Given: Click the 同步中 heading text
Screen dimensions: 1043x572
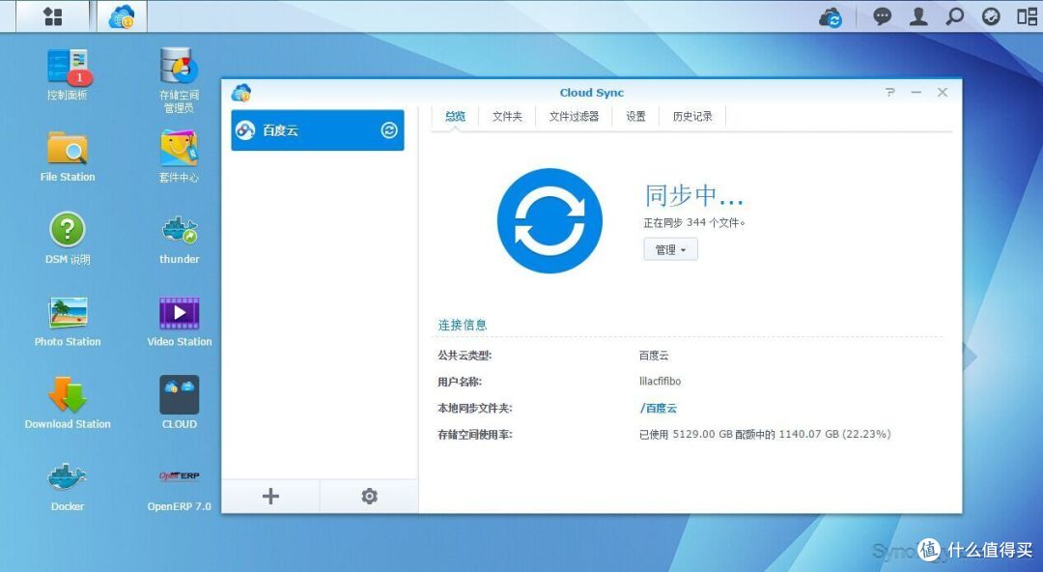Looking at the screenshot, I should 693,196.
